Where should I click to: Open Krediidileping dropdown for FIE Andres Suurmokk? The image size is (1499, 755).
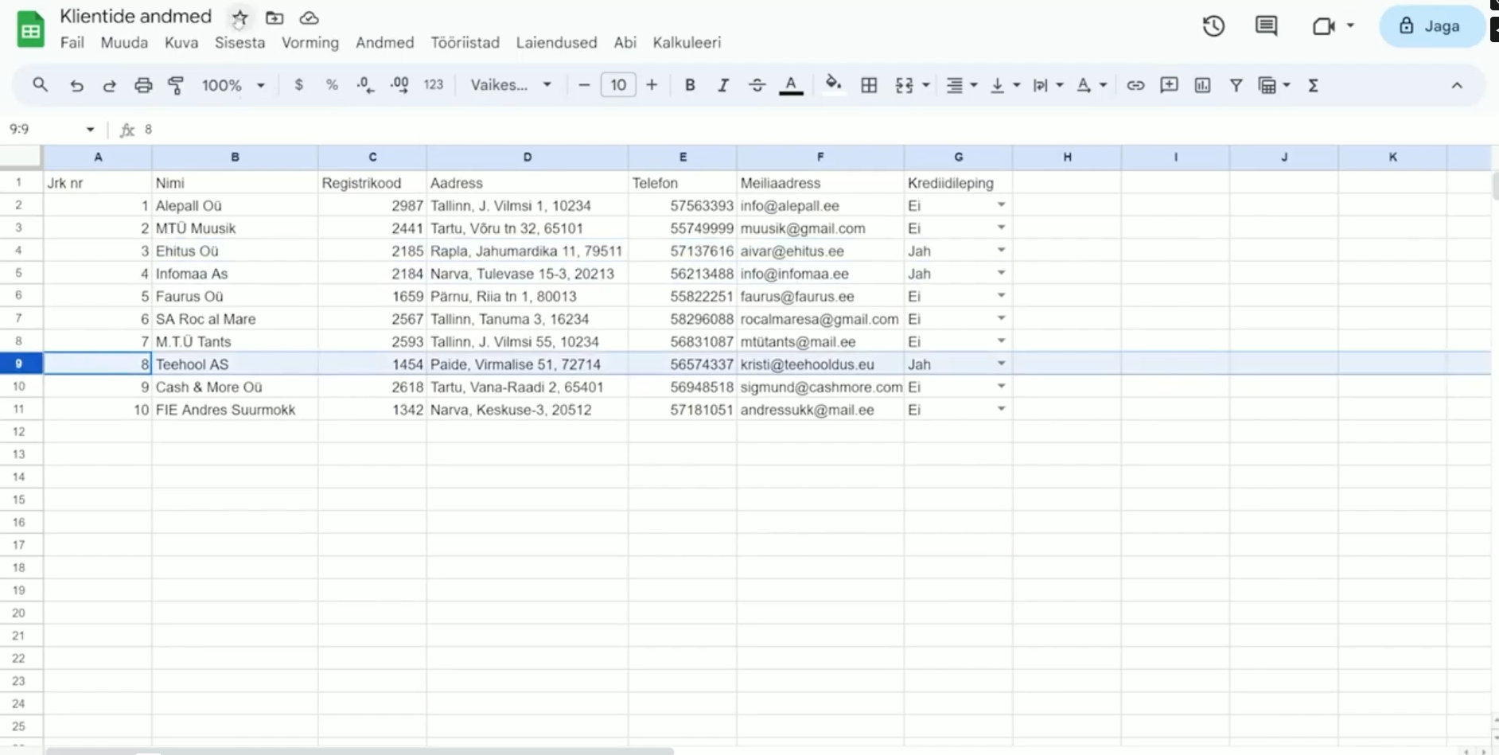[x=1001, y=409]
